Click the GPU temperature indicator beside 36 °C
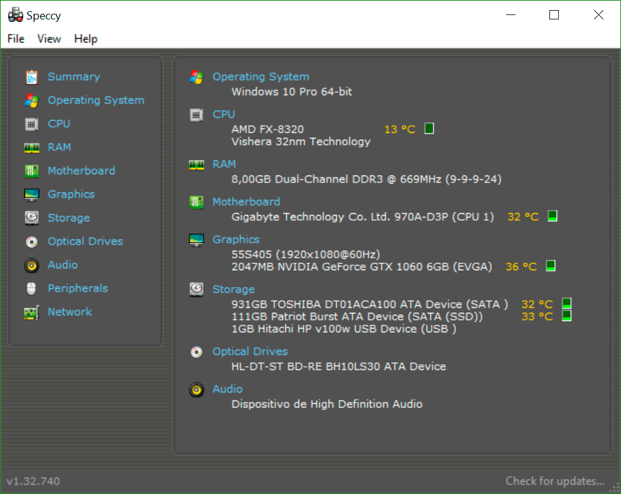Screen dimensions: 621x494 pyautogui.click(x=551, y=266)
